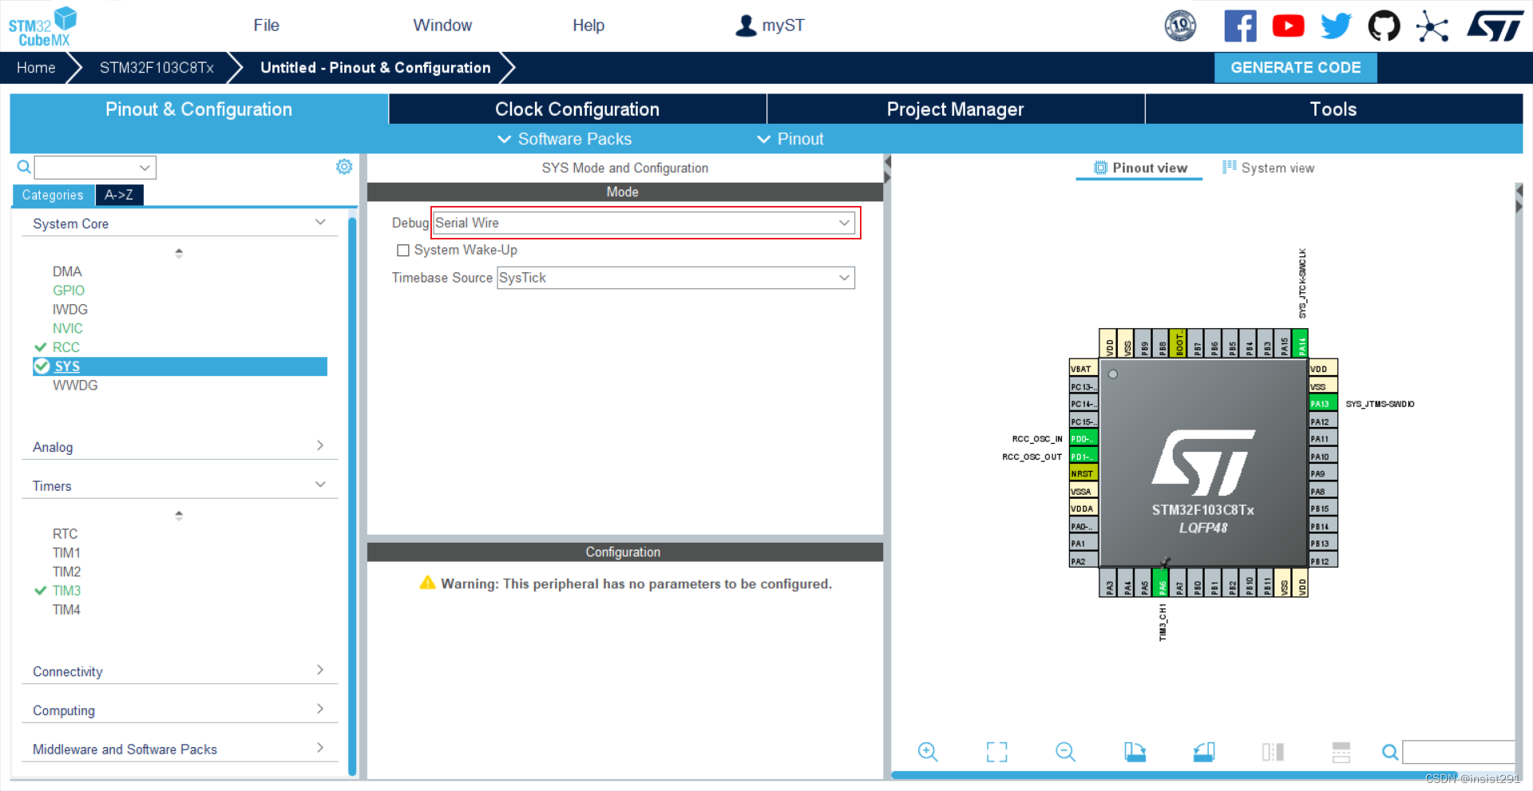Select the TIM3 timer
1533x791 pixels.
click(66, 591)
